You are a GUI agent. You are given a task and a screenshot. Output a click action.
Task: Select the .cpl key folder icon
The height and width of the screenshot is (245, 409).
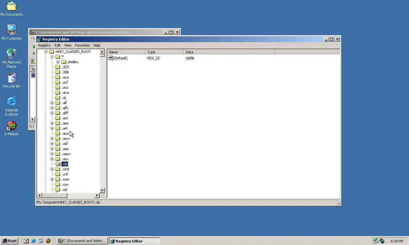point(58,189)
